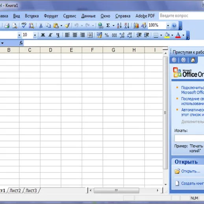The image size is (204, 204).
Task: Click the AutoSum sigma icon
Action: point(108,26)
